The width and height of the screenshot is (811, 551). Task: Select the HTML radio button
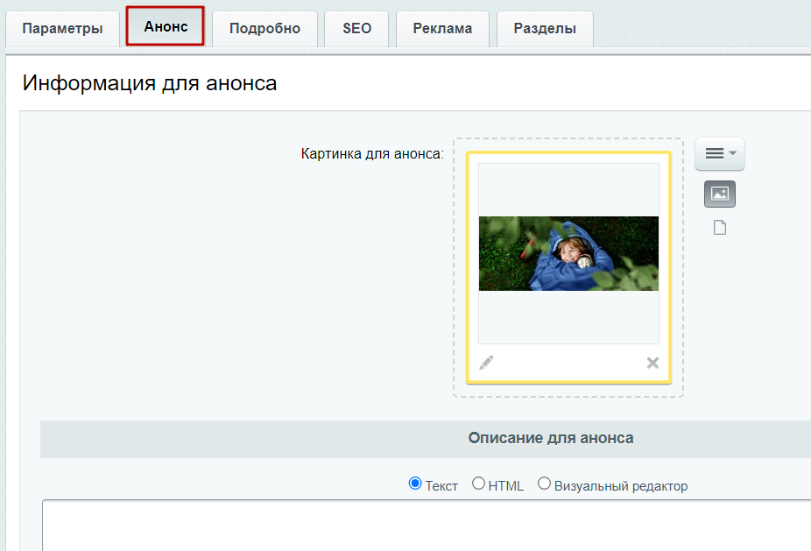click(x=478, y=484)
